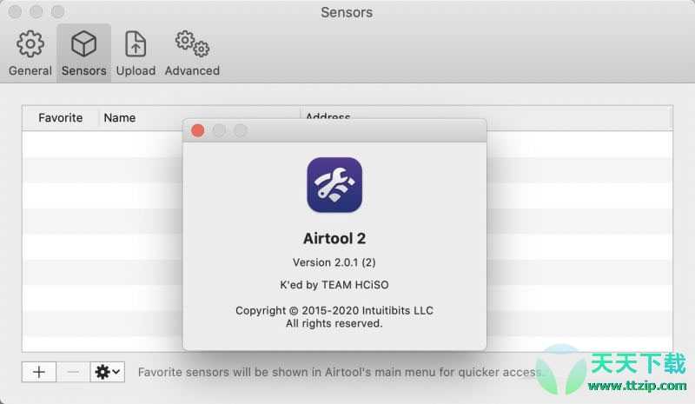
Task: Click the Airtool 2 title text
Action: pyautogui.click(x=334, y=239)
